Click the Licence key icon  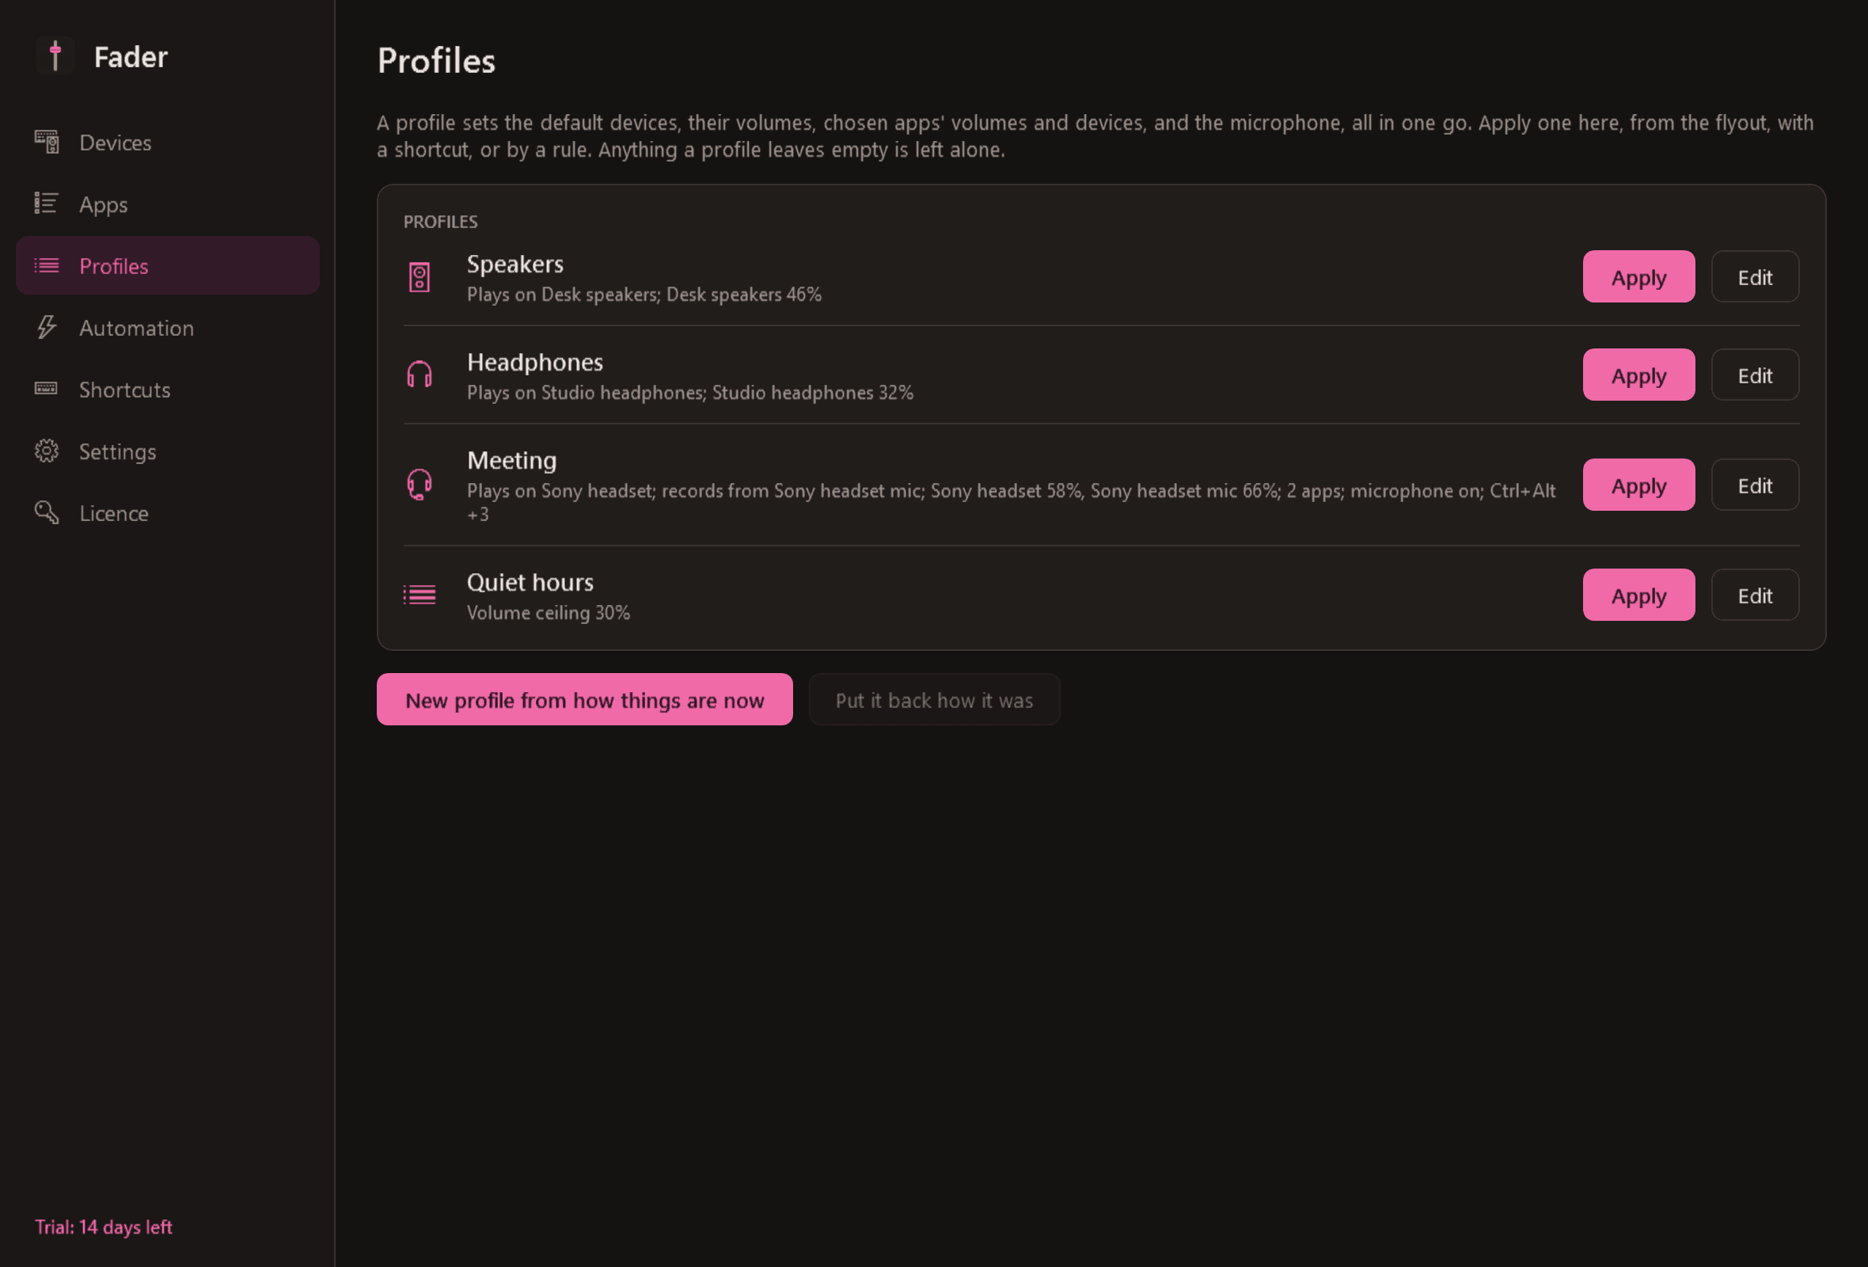point(47,513)
